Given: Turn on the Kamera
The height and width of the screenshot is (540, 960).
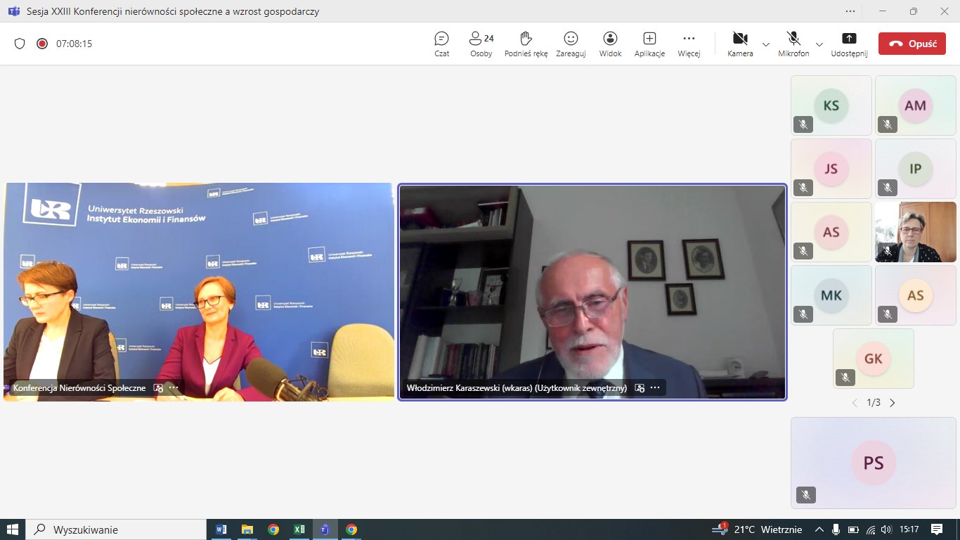Looking at the screenshot, I should point(739,44).
